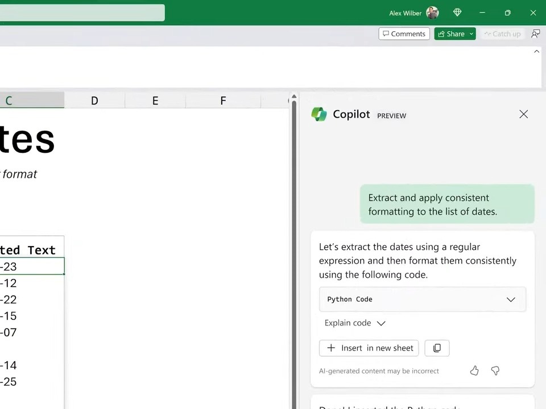Image resolution: width=546 pixels, height=409 pixels.
Task: Select the cell ending in -25
Action: coord(32,381)
